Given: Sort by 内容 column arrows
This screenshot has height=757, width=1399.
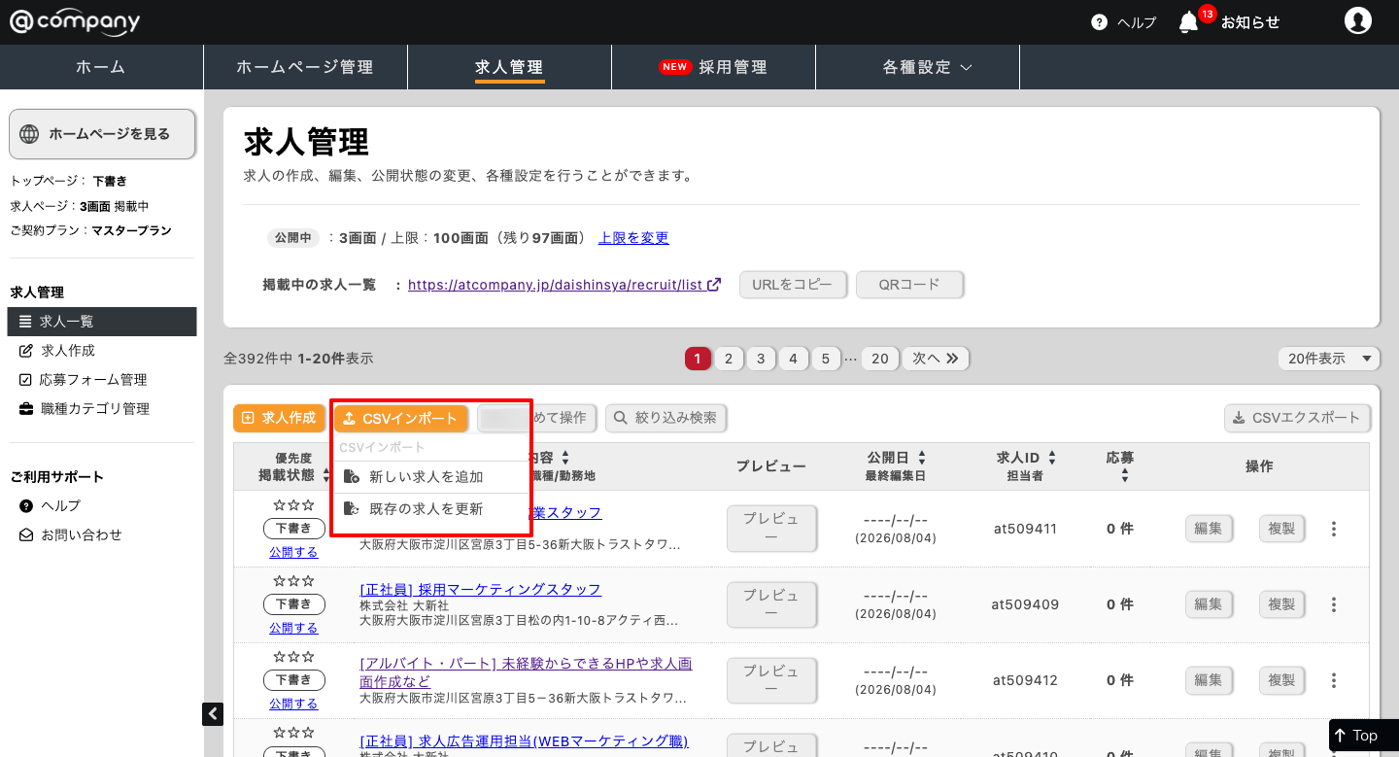Looking at the screenshot, I should (565, 457).
